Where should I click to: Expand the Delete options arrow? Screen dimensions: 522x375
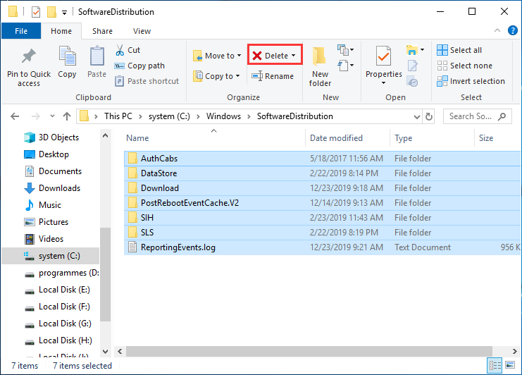294,56
